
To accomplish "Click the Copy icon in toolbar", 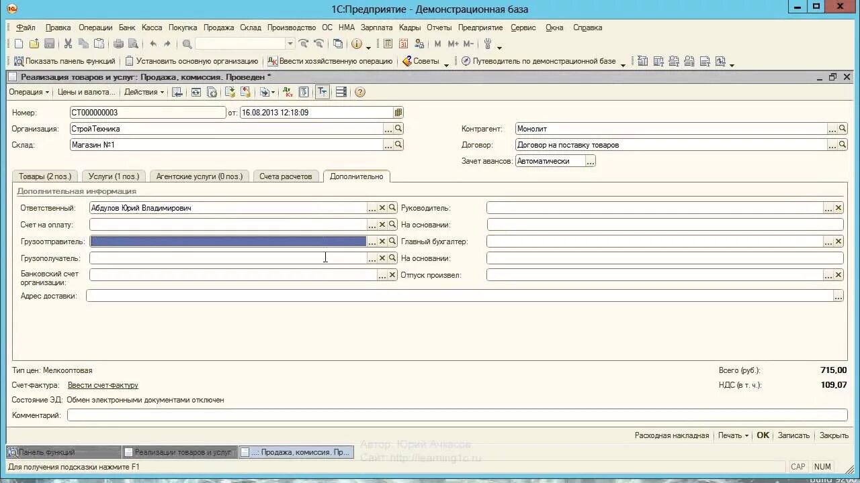I will coord(83,44).
